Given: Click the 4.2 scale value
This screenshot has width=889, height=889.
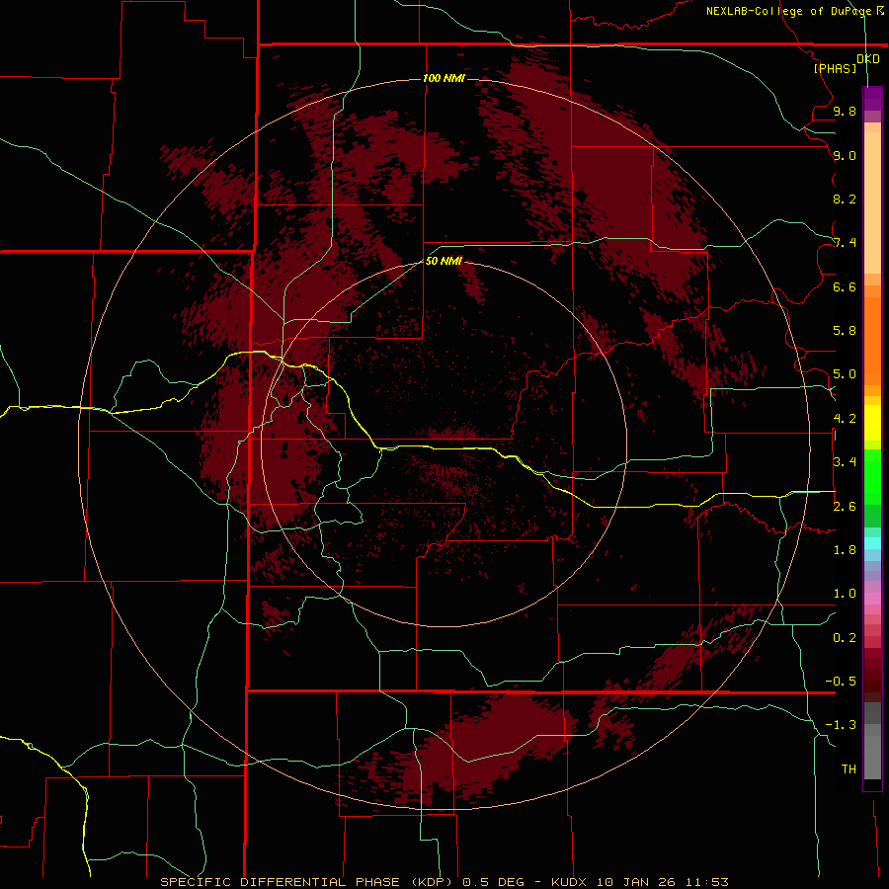Looking at the screenshot, I should tap(845, 419).
